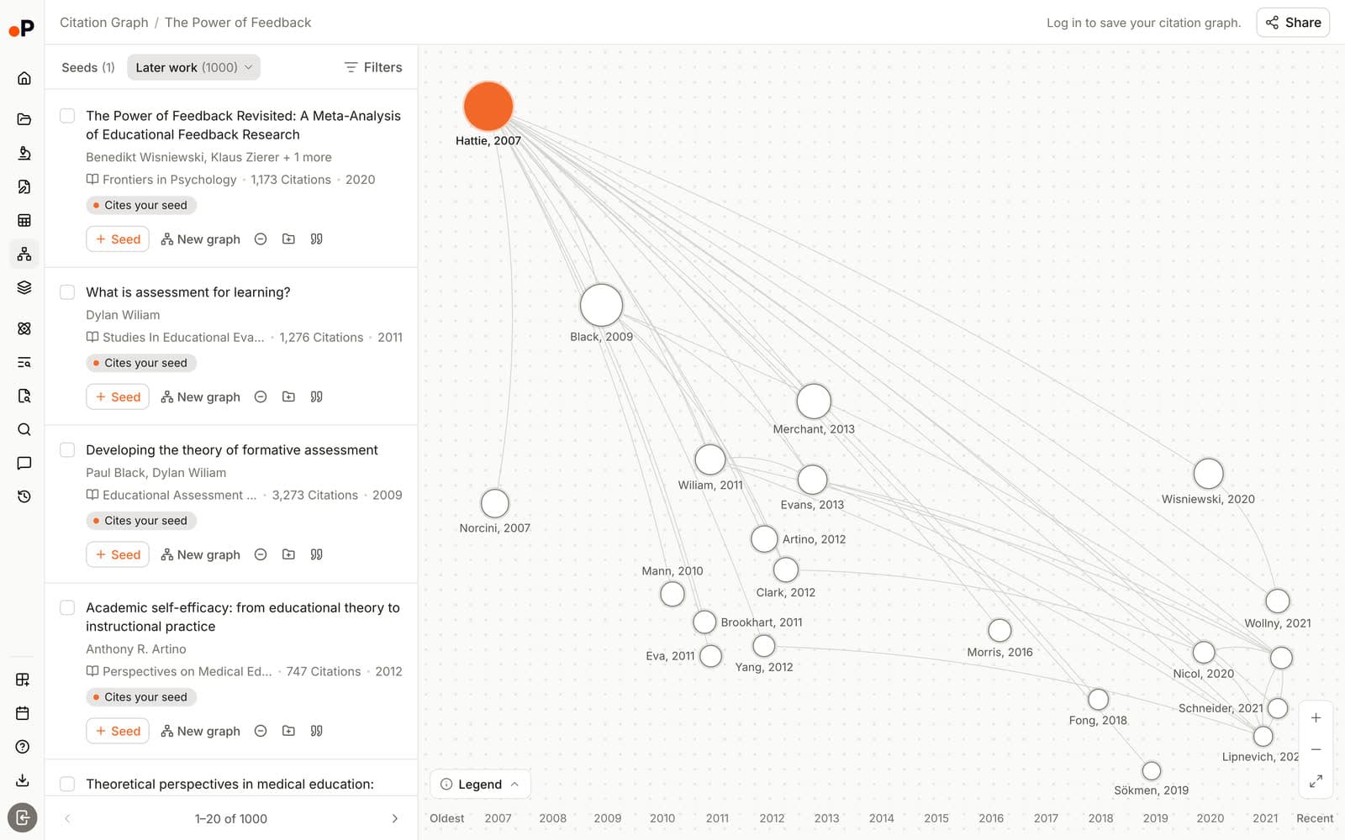
Task: Select the Black, 2009 graph node
Action: click(601, 305)
